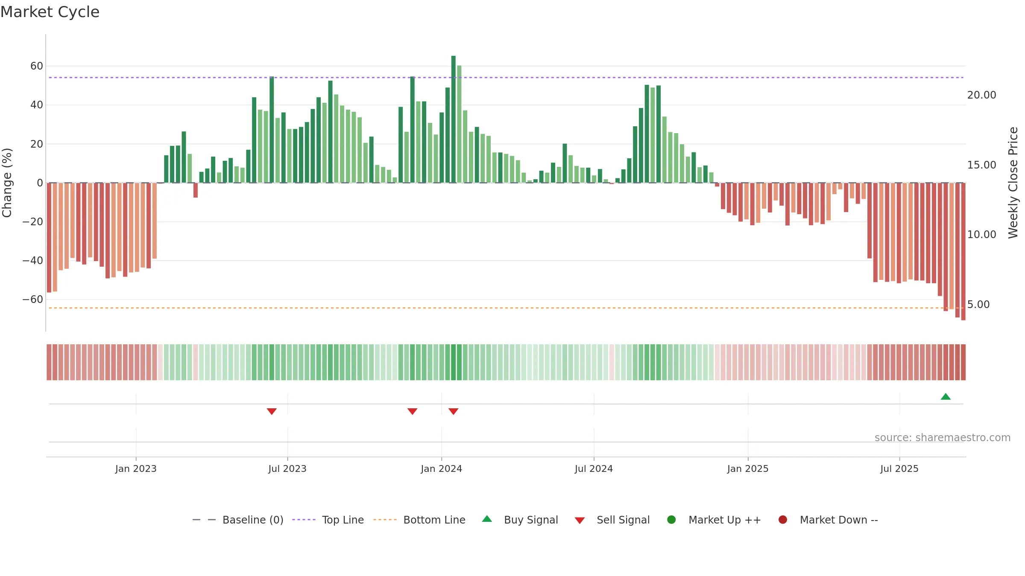Click the green Buy Signal triangle marker
Screen dimensions: 1025x576
pyautogui.click(x=946, y=397)
